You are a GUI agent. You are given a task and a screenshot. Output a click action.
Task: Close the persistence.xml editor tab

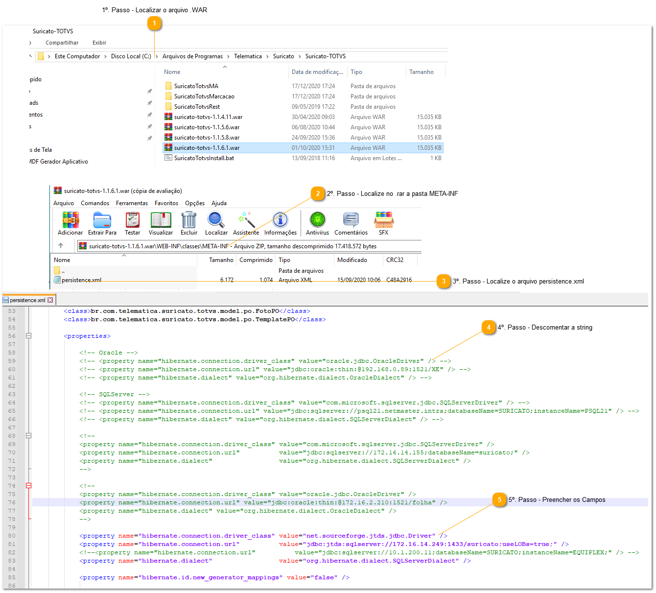pos(50,300)
